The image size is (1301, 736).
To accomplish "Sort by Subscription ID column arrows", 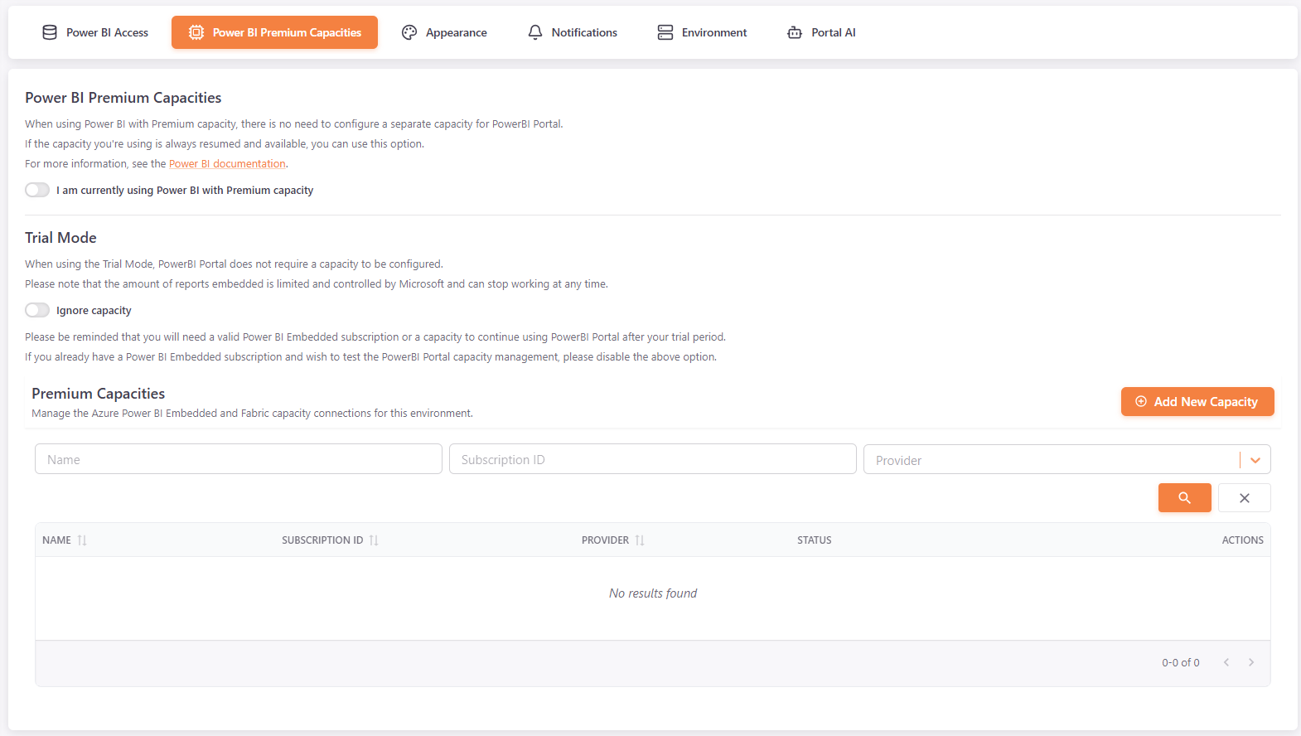I will pyautogui.click(x=374, y=540).
